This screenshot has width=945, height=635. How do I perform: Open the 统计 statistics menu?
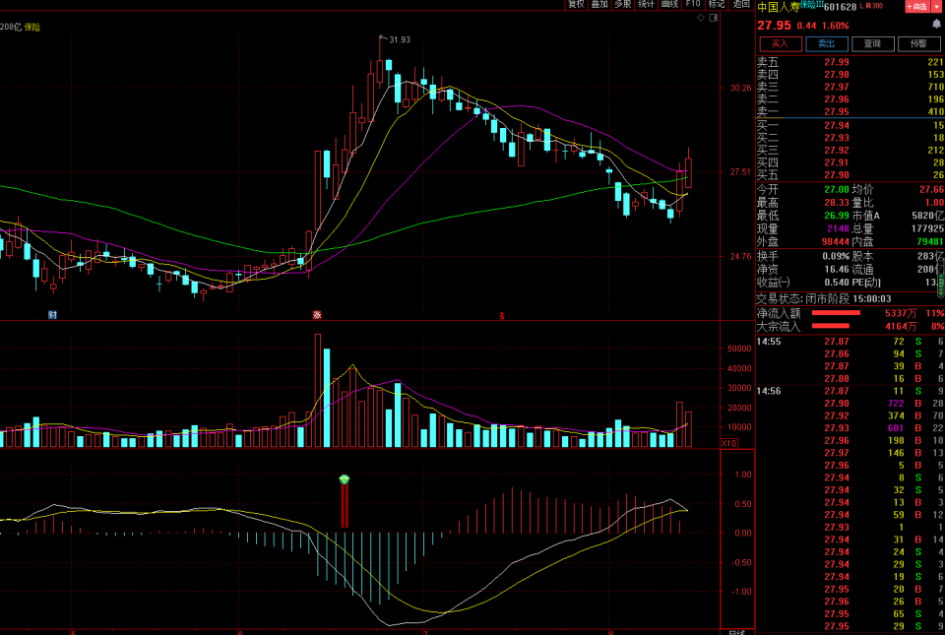pos(647,5)
